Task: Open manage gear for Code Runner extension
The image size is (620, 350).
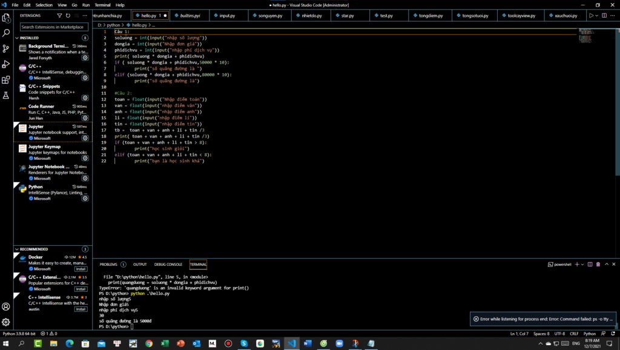Action: pyautogui.click(x=85, y=118)
